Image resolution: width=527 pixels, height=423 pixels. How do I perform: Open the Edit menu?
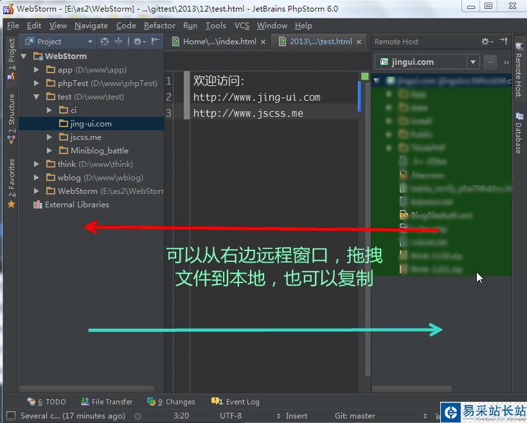pyautogui.click(x=34, y=26)
